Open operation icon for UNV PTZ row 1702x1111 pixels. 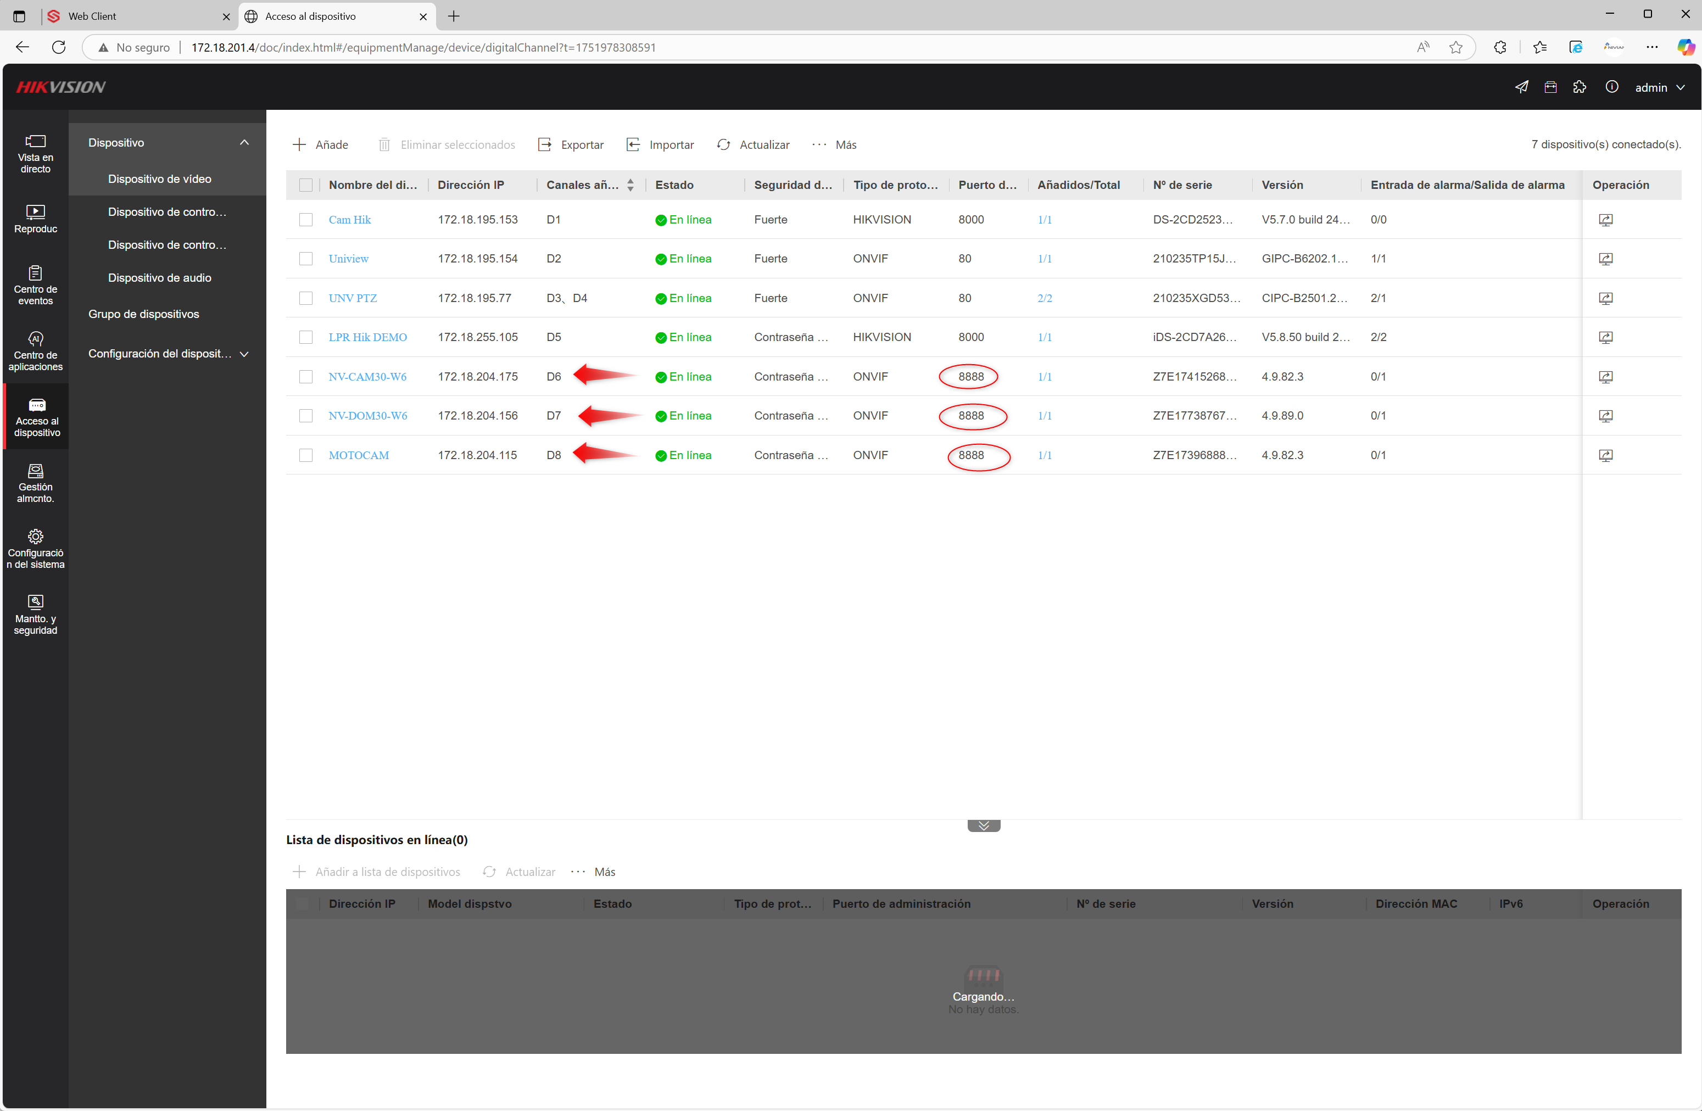point(1605,298)
